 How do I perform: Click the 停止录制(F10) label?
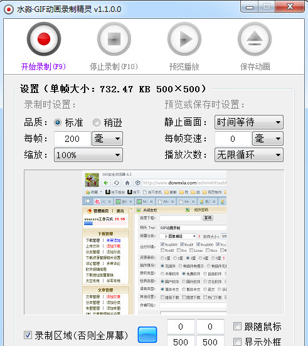click(x=114, y=67)
